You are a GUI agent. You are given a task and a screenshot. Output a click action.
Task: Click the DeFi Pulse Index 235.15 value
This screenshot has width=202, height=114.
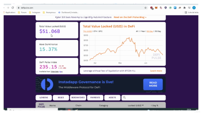[48, 67]
